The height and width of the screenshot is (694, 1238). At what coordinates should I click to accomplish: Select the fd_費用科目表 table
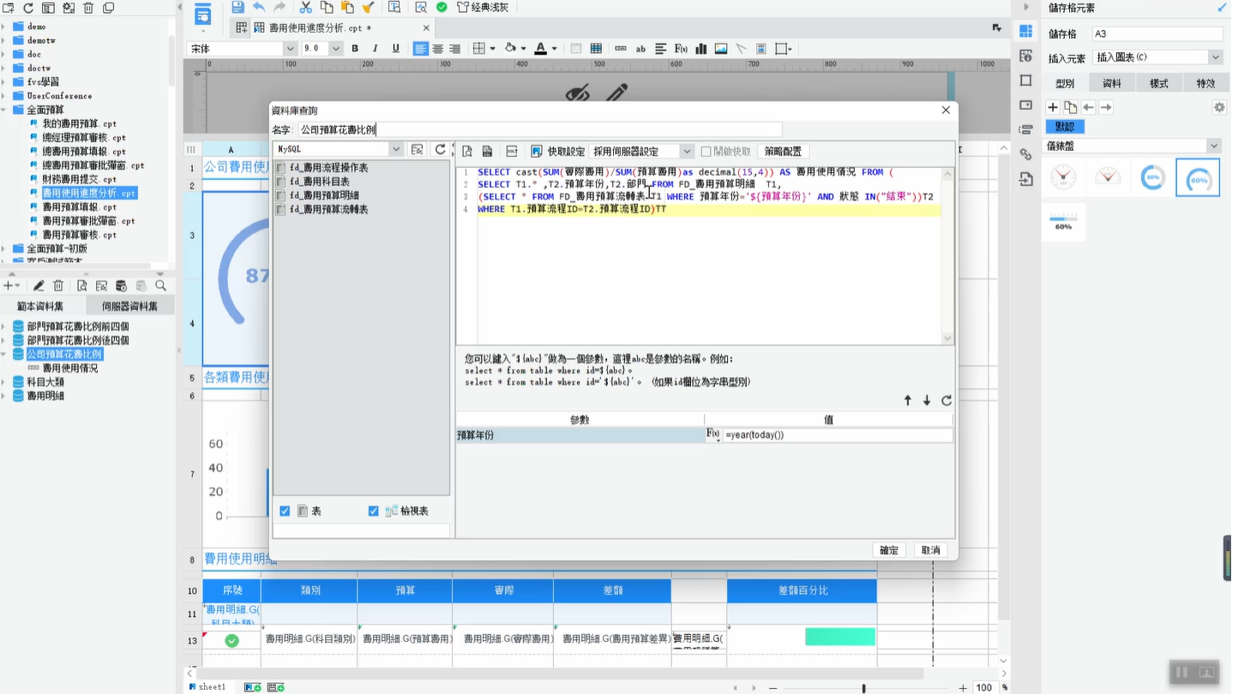pyautogui.click(x=313, y=182)
